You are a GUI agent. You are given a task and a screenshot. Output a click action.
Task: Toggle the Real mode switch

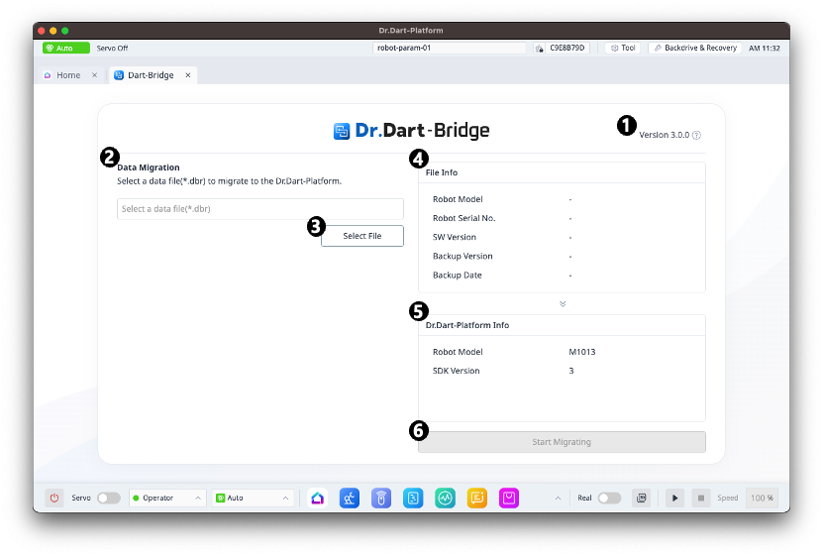609,498
